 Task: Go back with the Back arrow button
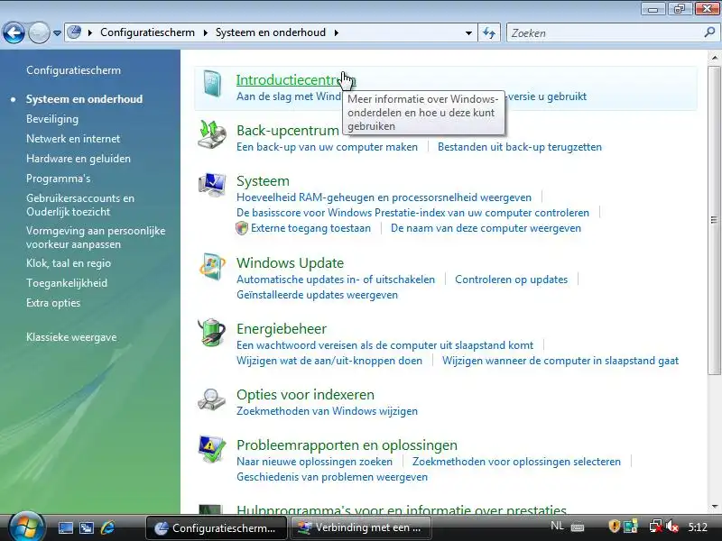click(14, 32)
